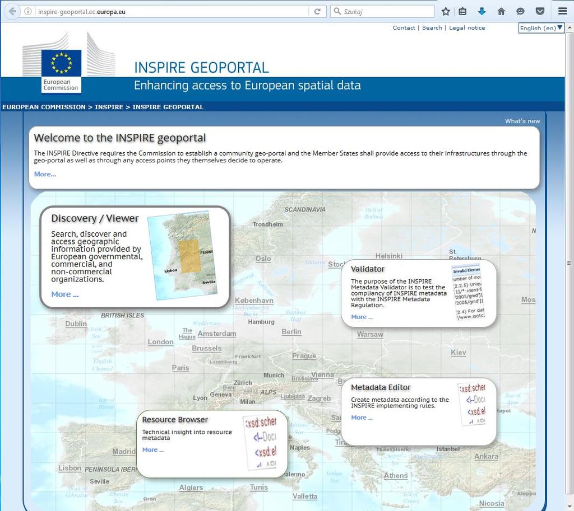This screenshot has height=511, width=574.
Task: Open the What's new link
Action: pyautogui.click(x=522, y=121)
